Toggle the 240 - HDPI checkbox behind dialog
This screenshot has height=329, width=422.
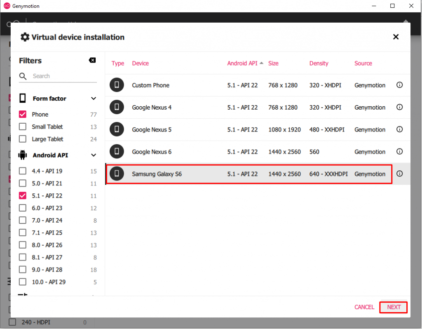12,322
